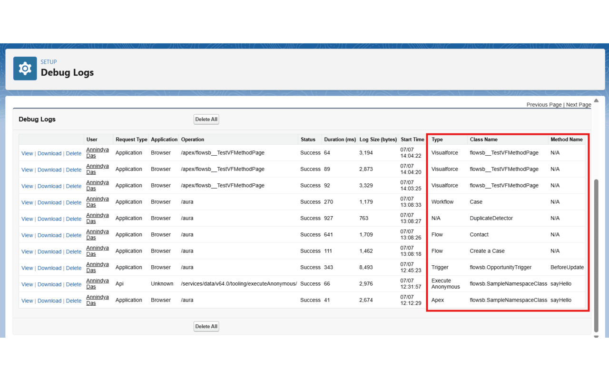View the Execute Anonymous log
609x381 pixels.
(27, 284)
